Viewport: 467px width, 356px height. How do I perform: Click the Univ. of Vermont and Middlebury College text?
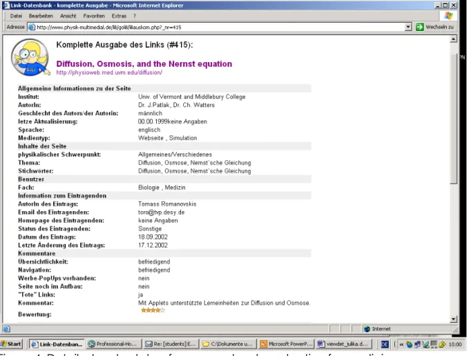pos(192,97)
